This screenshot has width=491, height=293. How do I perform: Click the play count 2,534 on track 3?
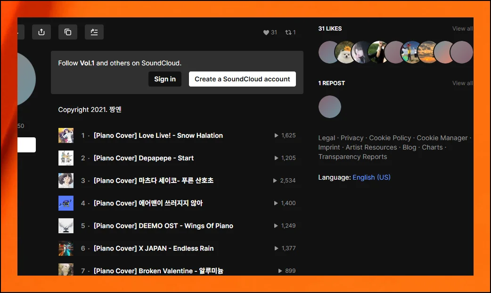284,181
